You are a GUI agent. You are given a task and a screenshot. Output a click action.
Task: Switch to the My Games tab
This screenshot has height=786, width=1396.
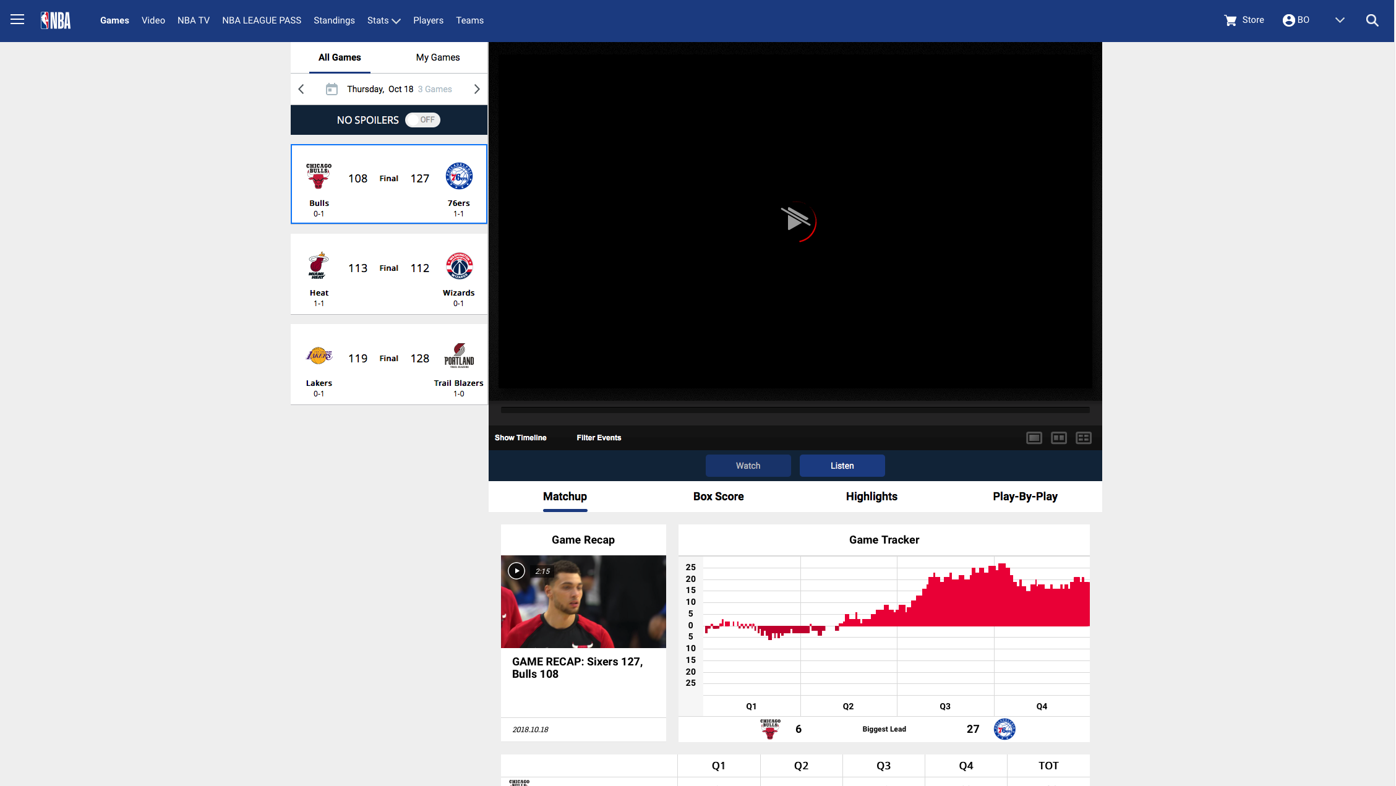pyautogui.click(x=438, y=58)
